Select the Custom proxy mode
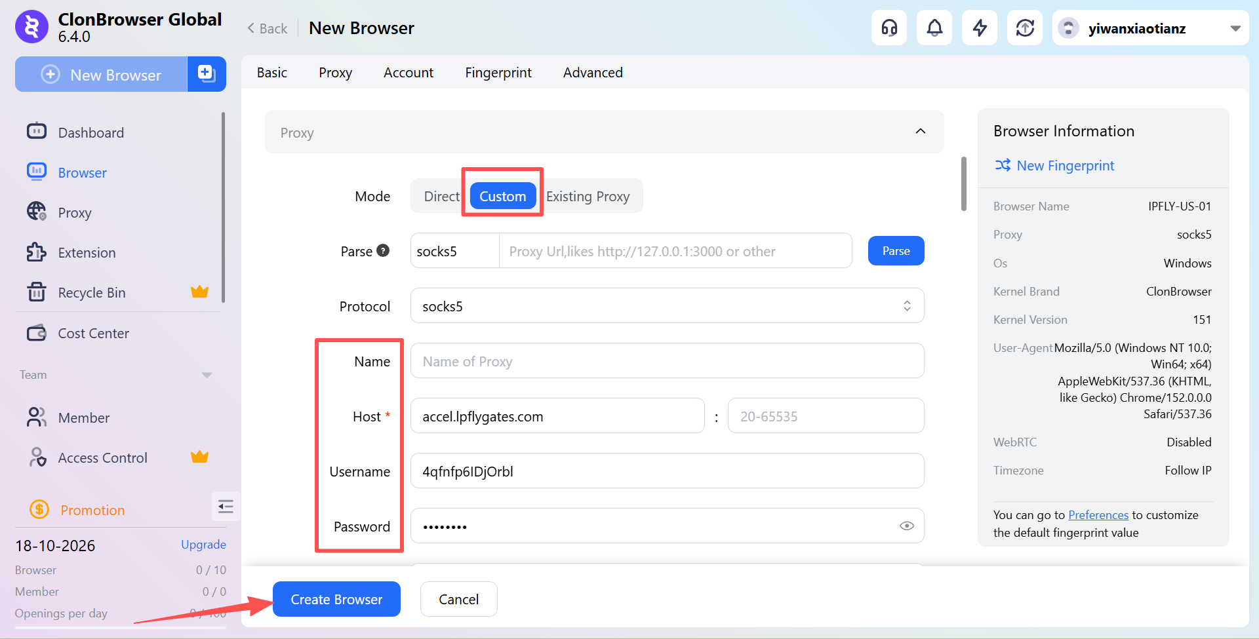Screen dimensions: 1259x639 tap(502, 196)
